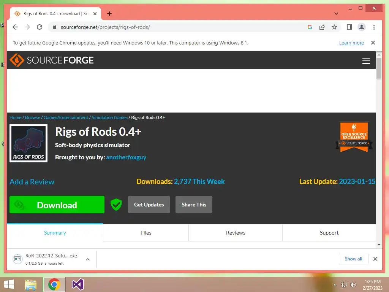Image resolution: width=389 pixels, height=292 pixels.
Task: Close the Rigs of Rods tab
Action: click(x=95, y=14)
